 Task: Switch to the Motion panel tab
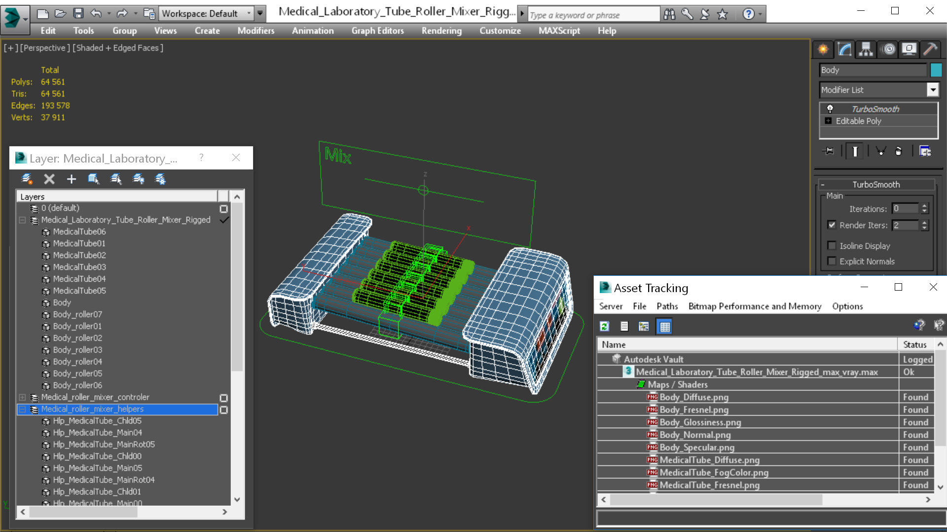pos(888,49)
